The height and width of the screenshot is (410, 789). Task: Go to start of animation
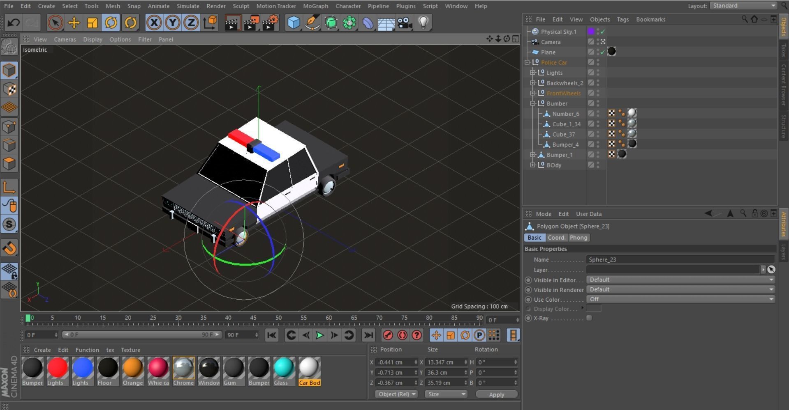(x=272, y=335)
